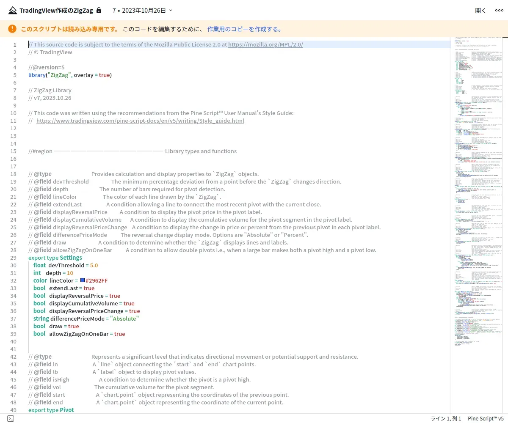Viewport: 508px width, 423px height.
Task: Click the 開く open button
Action: tap(480, 11)
